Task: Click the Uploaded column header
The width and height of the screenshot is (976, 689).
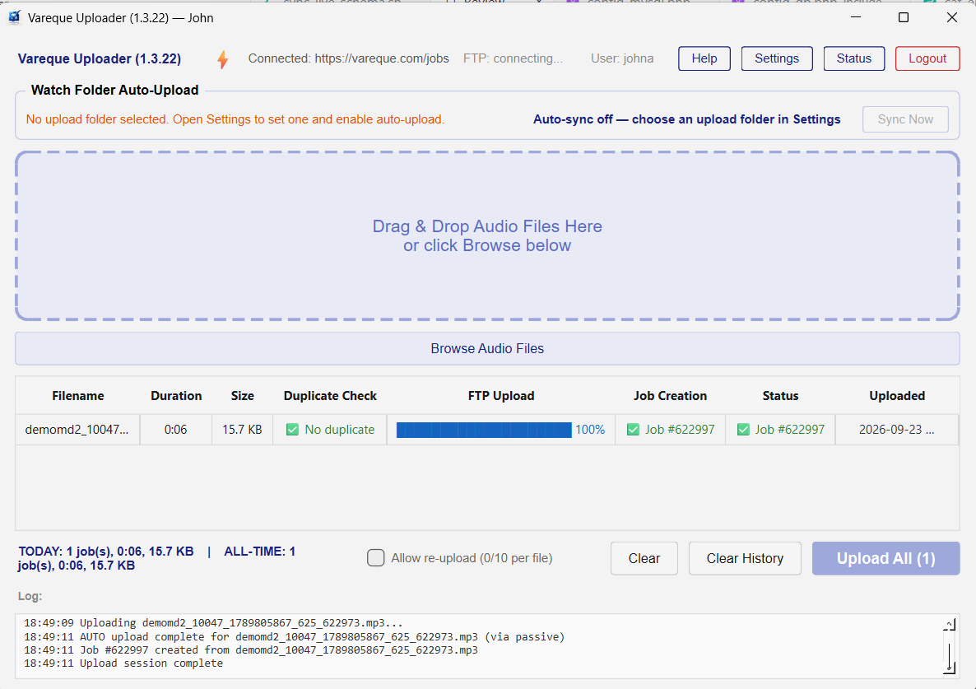Action: (897, 396)
